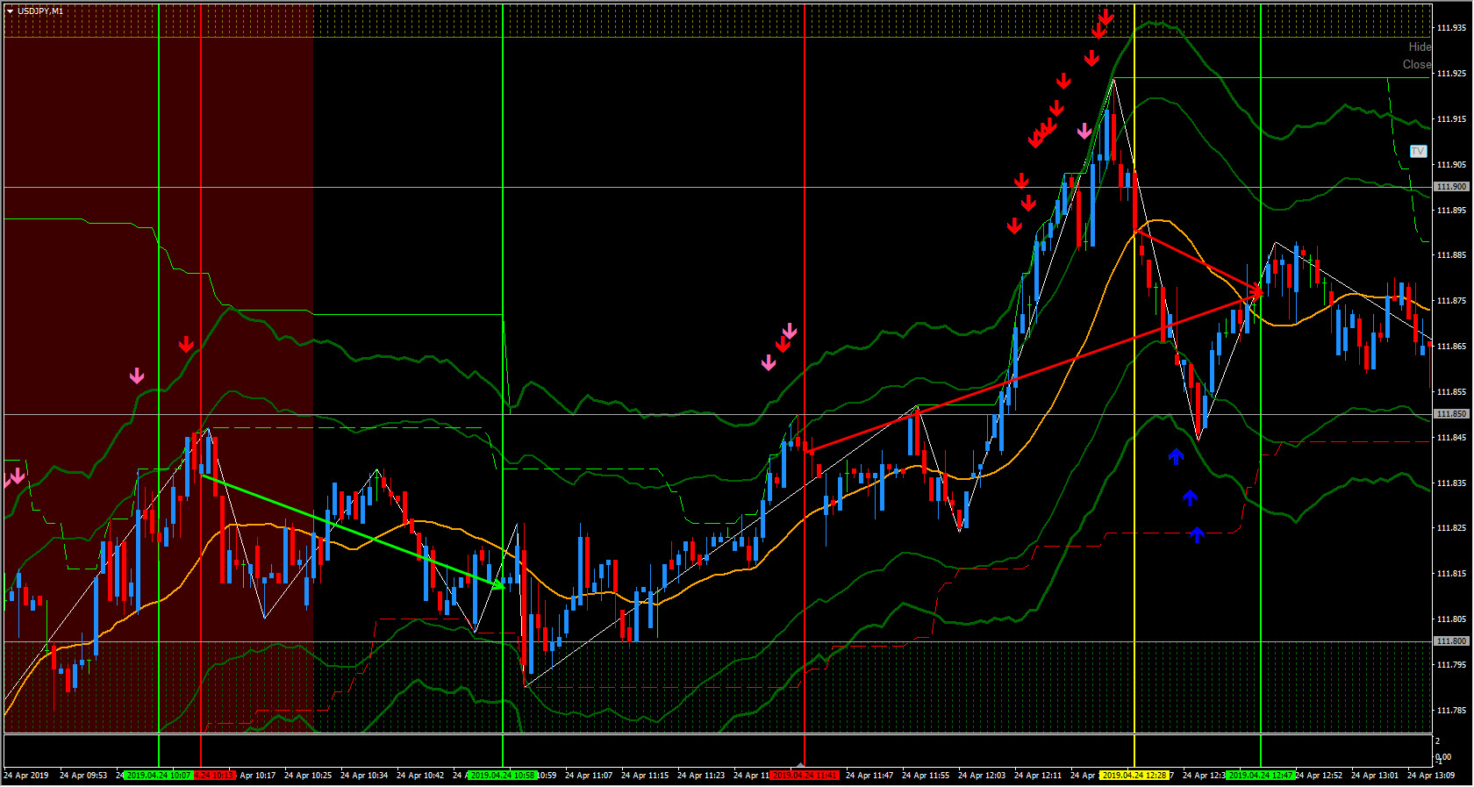Viewport: 1474px width, 787px height.
Task: Select the topmost blue up arrow
Action: pyautogui.click(x=1176, y=456)
